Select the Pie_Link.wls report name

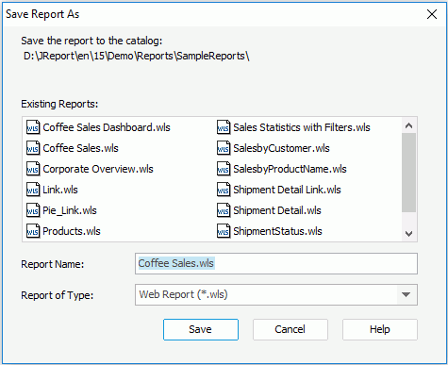pyautogui.click(x=70, y=210)
